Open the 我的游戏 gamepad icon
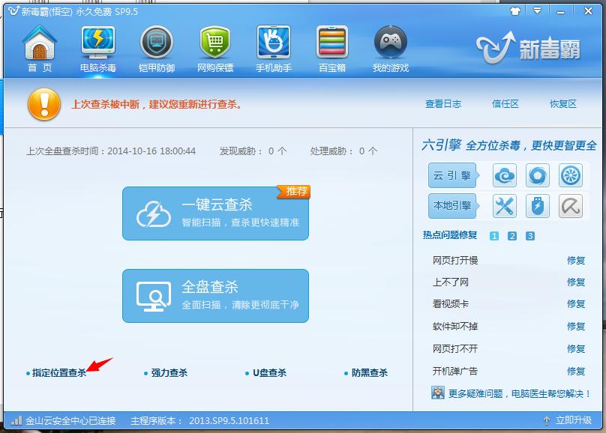The height and width of the screenshot is (433, 606). [x=391, y=49]
